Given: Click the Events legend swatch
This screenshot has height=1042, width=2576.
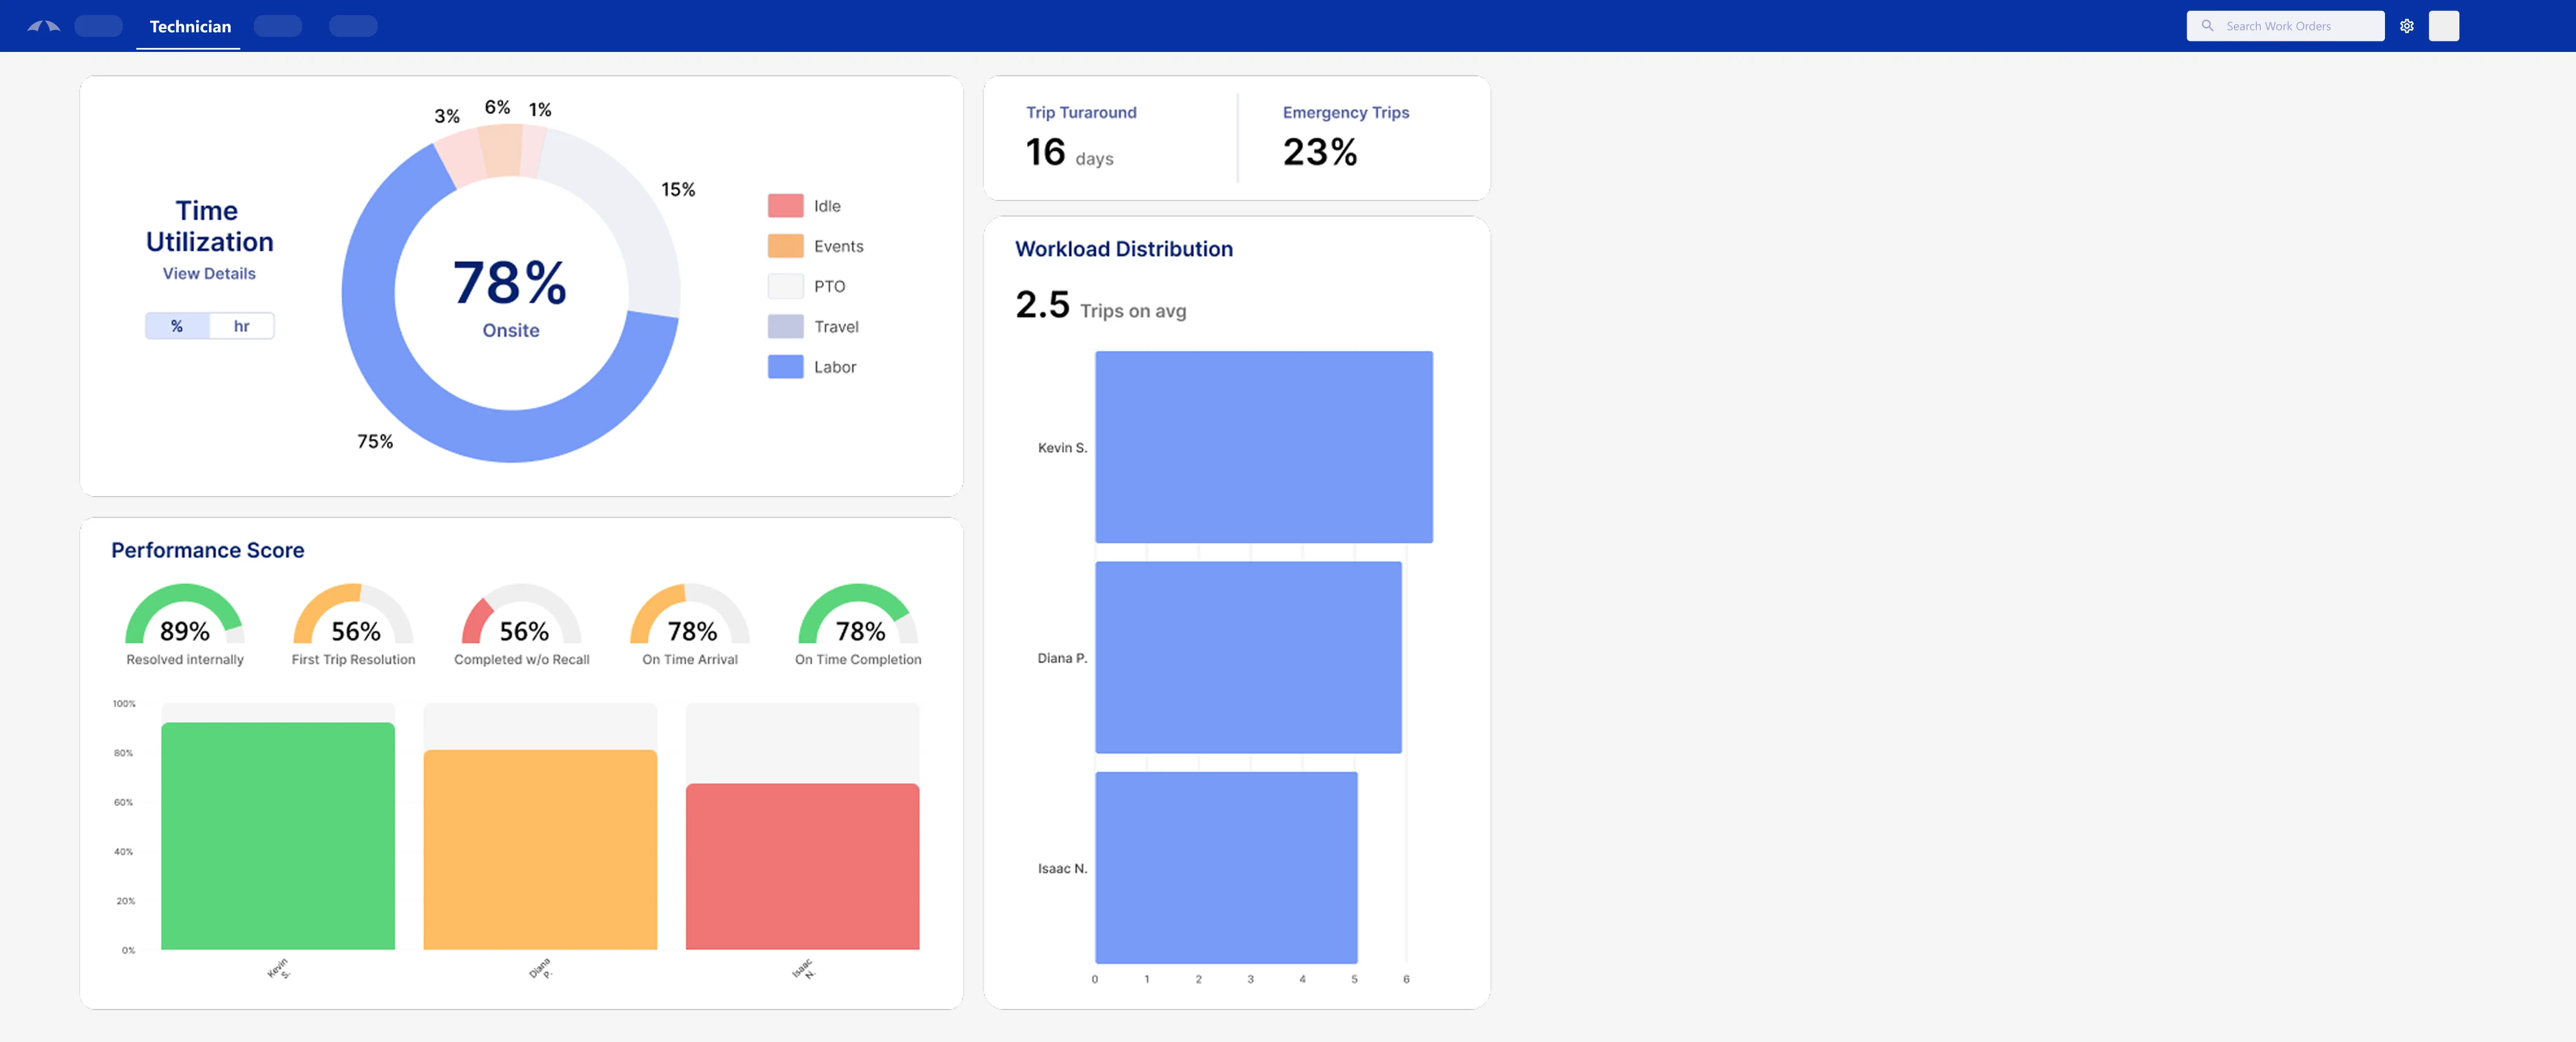Looking at the screenshot, I should [785, 246].
